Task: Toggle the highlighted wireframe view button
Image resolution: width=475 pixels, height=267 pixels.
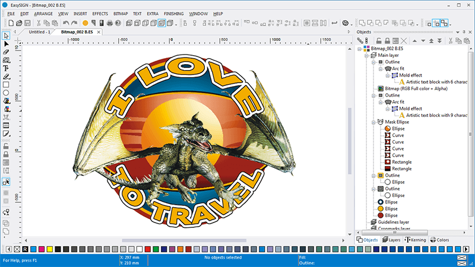Action: coord(162,23)
